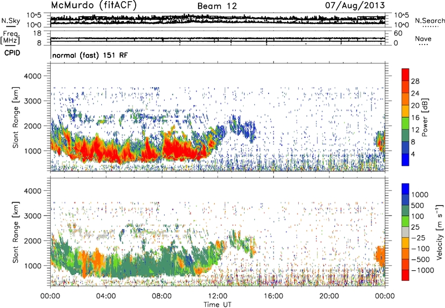Select the velocity panel 'Slant Range [km]' label
Screen dimensions: 445x308
click(x=16, y=232)
